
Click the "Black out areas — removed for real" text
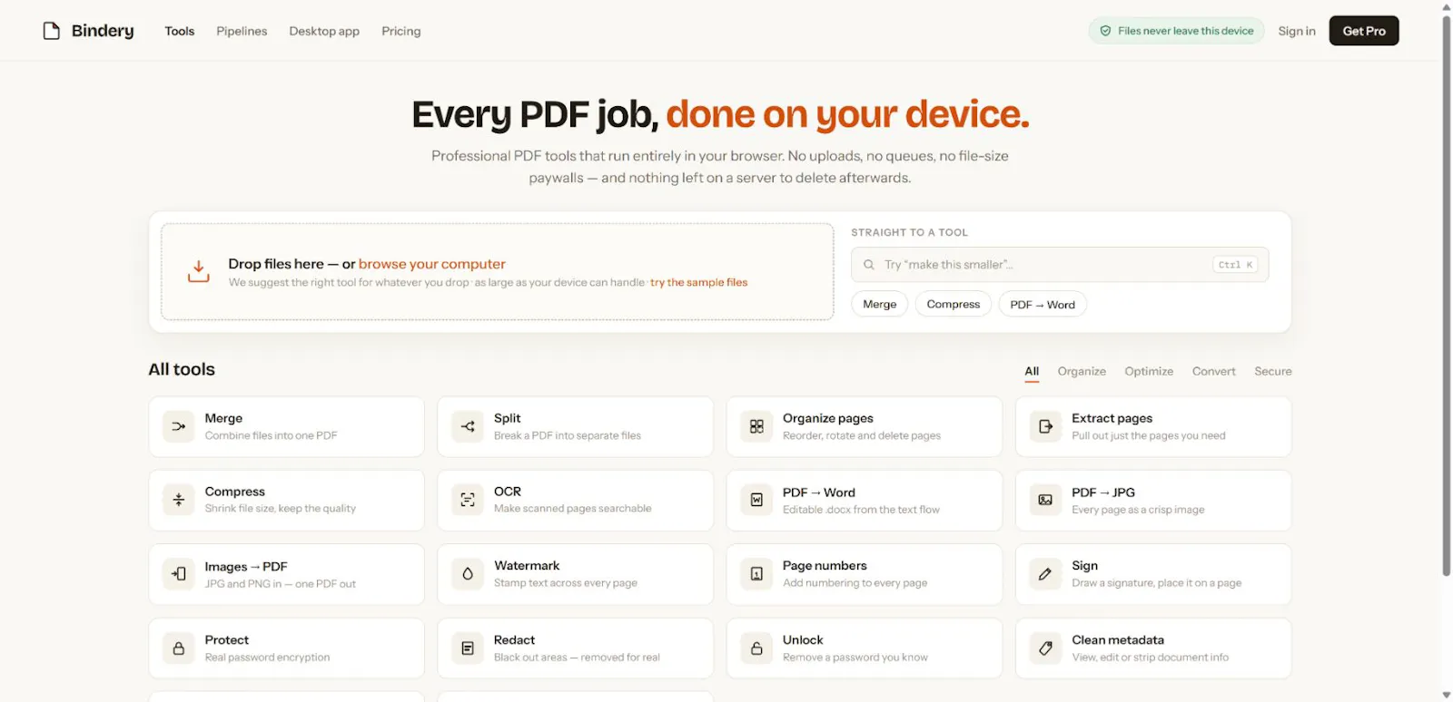577,658
